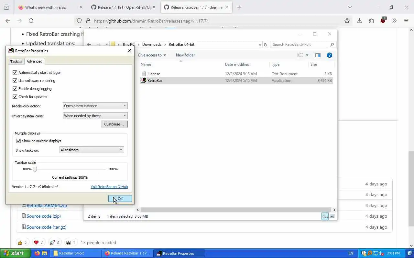
Task: Open tracking protection shield in address bar
Action: 79,21
